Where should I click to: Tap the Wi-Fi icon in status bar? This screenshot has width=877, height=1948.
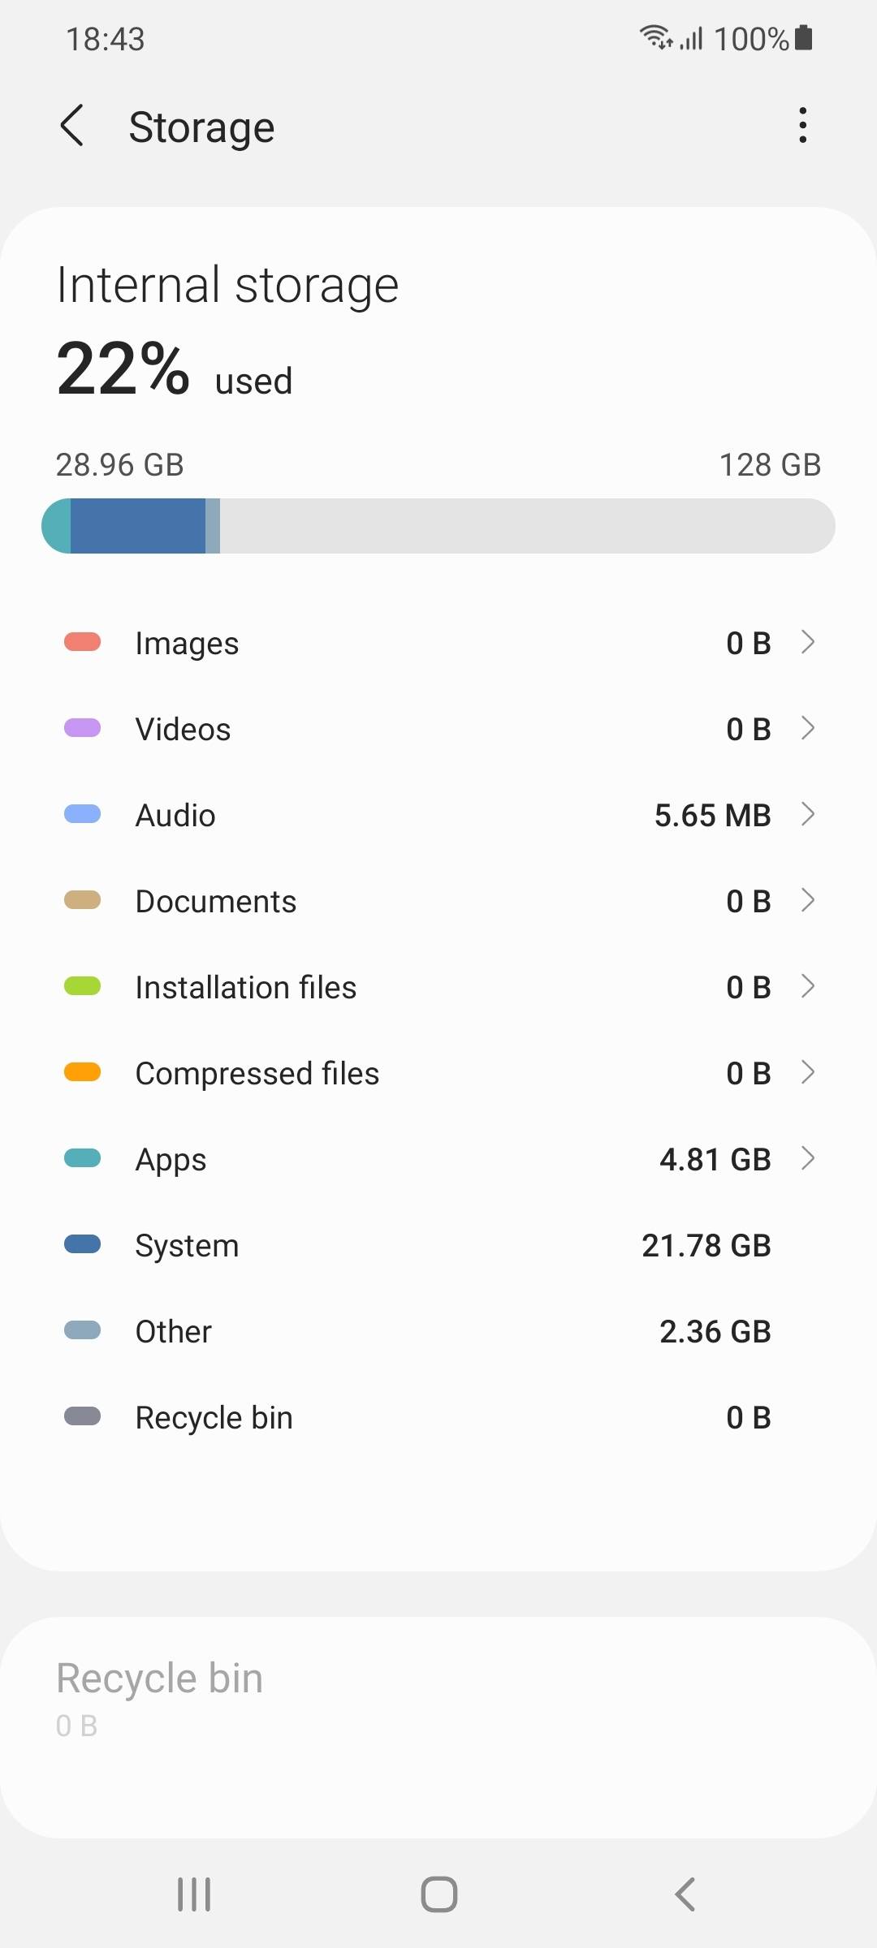point(655,37)
